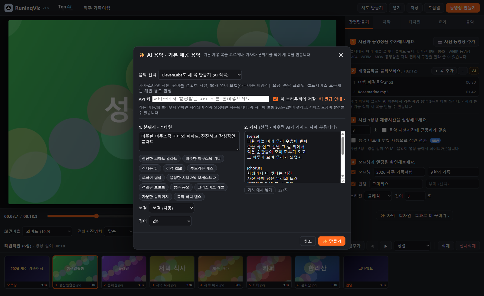Open the 음악 선택 dropdown
Viewport: 484px width, 296px height.
coord(200,75)
